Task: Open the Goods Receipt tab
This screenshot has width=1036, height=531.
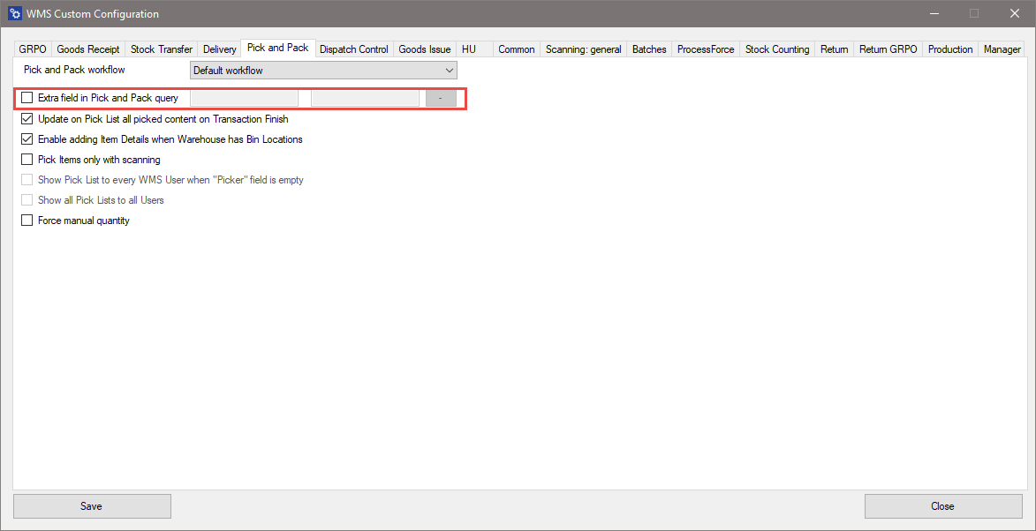Action: pyautogui.click(x=88, y=49)
